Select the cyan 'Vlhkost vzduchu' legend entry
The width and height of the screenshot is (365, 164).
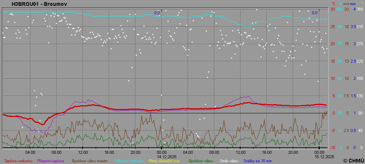pyautogui.click(x=127, y=160)
